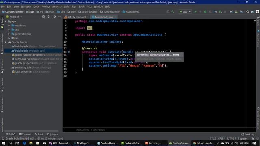Run the app with the green play button
Image resolution: width=260 pixels, height=146 pixels.
point(195,12)
